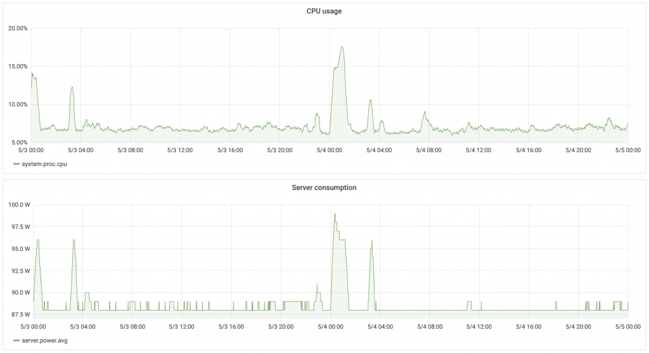This screenshot has height=353, width=649.
Task: Click the first power peak at 5/3 00:00
Action: 38,241
